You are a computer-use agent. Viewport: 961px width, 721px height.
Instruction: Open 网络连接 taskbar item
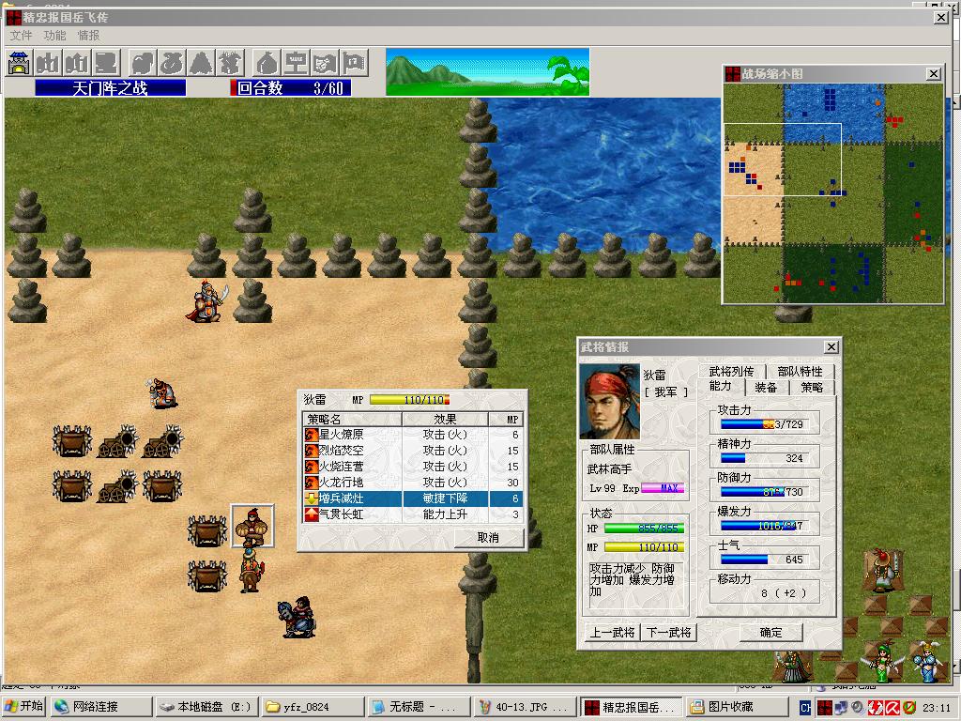tap(101, 707)
